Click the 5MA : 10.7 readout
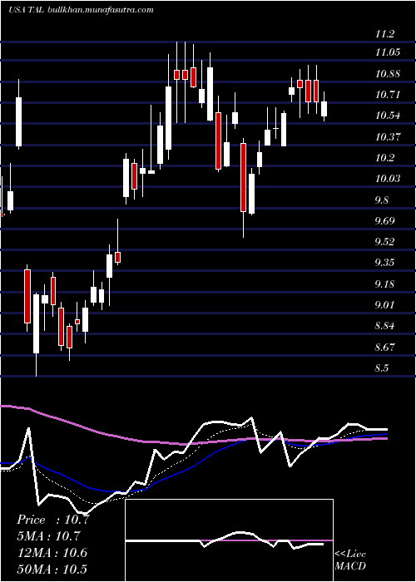This screenshot has height=582, width=416. pyautogui.click(x=48, y=536)
